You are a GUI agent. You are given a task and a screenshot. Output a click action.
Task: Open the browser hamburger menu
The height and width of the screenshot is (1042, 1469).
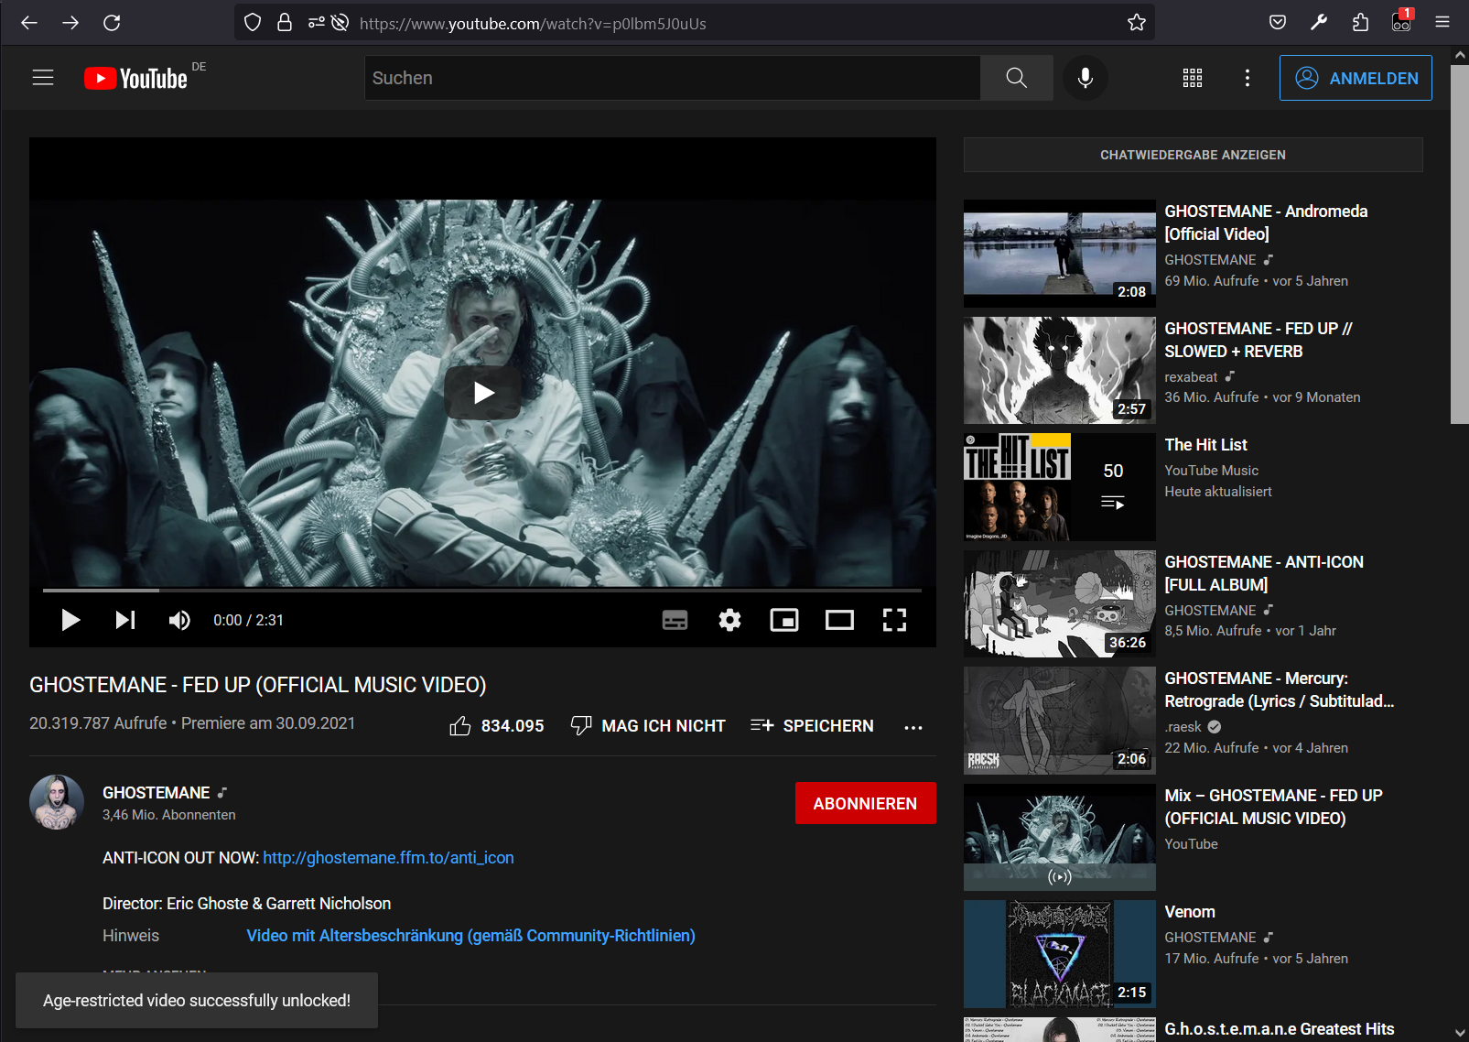click(x=1442, y=22)
